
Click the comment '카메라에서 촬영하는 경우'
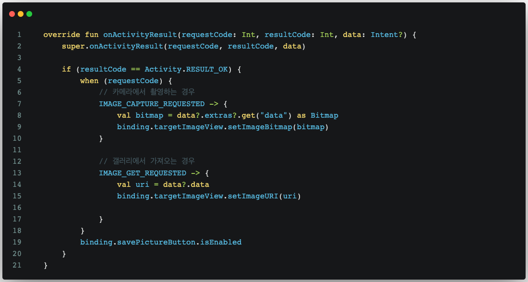pos(147,92)
